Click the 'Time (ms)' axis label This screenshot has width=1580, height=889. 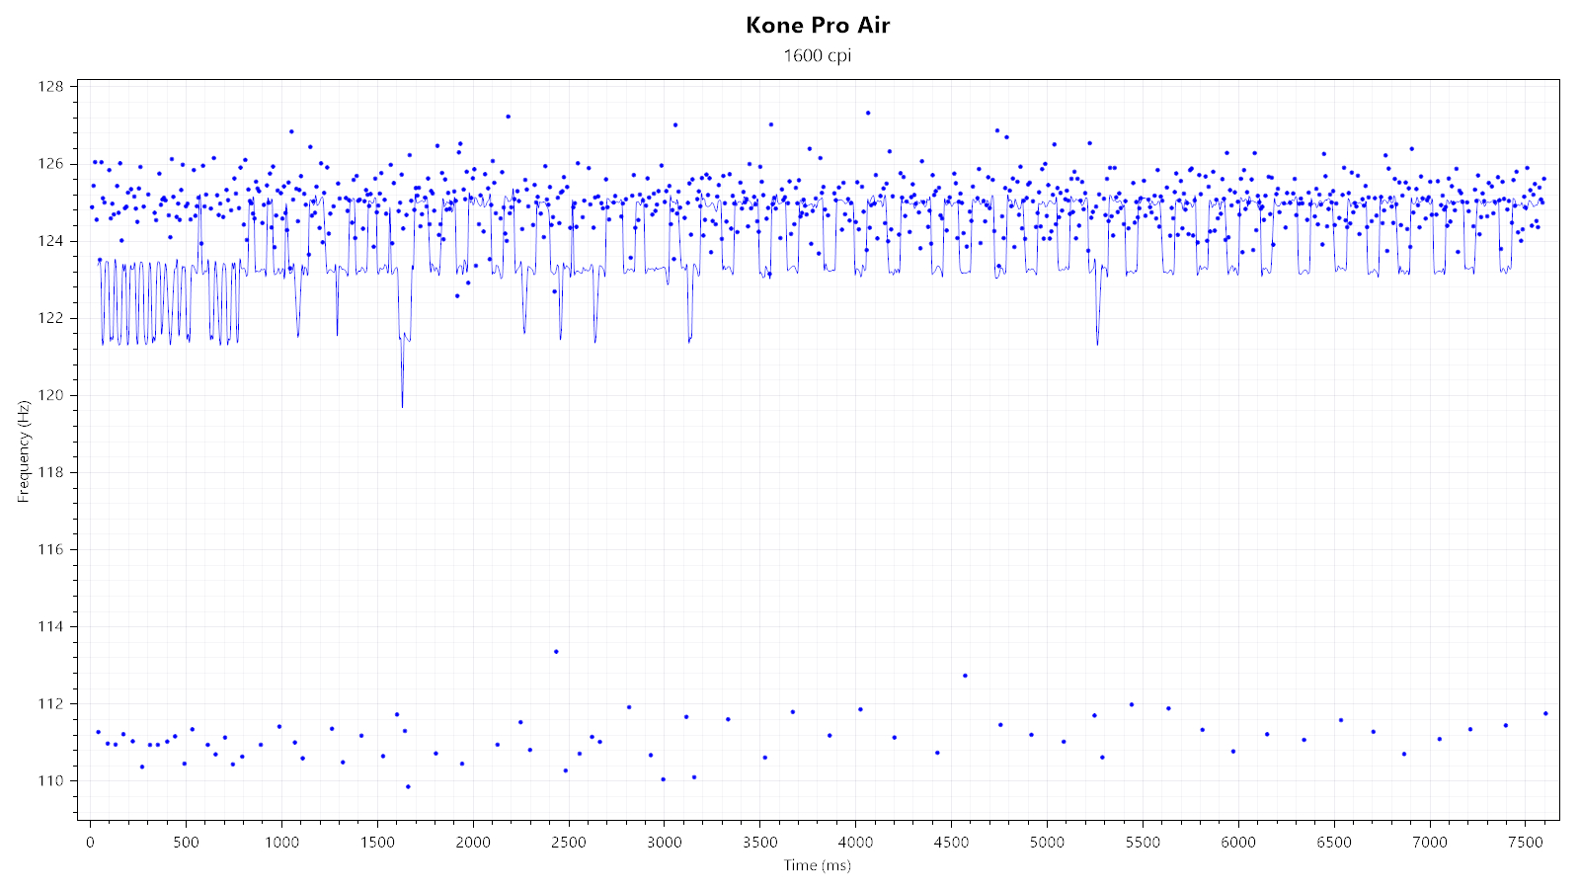(818, 865)
